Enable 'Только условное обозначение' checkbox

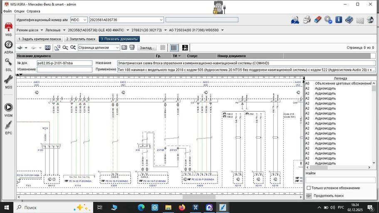tap(309, 188)
